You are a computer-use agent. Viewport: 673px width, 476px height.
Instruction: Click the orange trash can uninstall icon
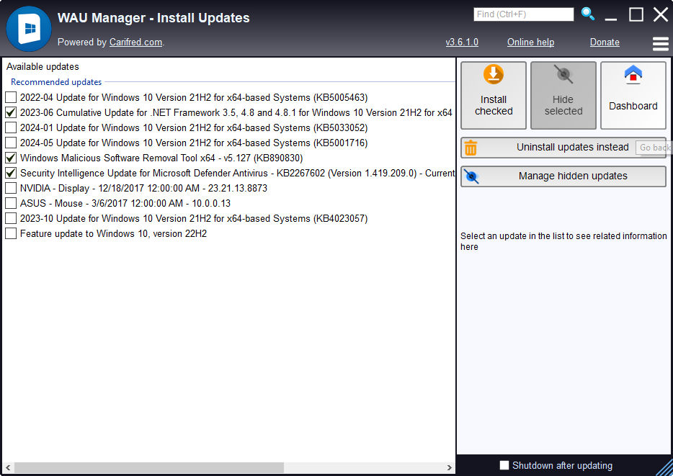pos(471,148)
